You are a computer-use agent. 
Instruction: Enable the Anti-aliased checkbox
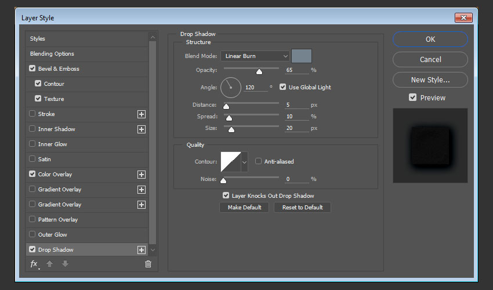pos(259,162)
